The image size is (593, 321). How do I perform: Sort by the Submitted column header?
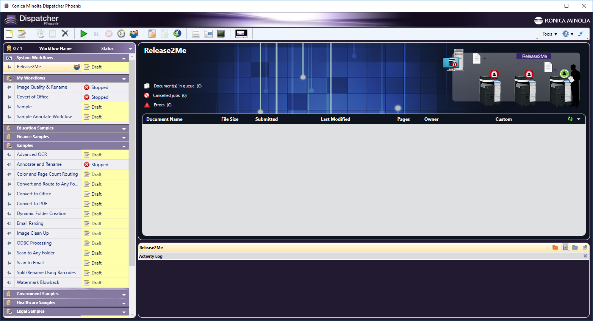point(266,119)
